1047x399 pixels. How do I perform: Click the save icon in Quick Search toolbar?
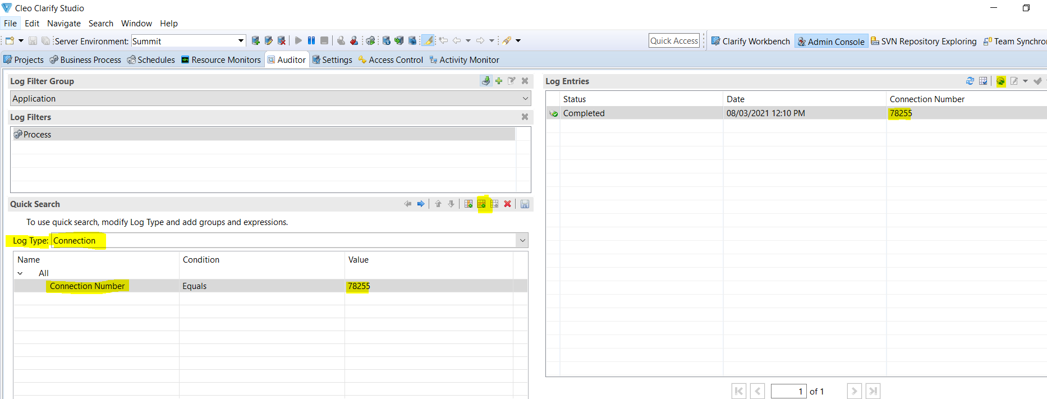pos(525,204)
